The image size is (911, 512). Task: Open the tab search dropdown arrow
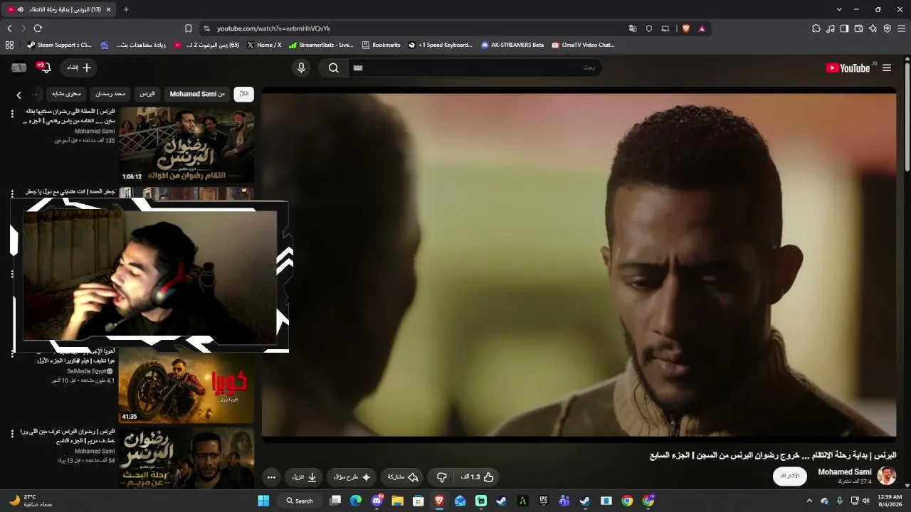click(839, 9)
